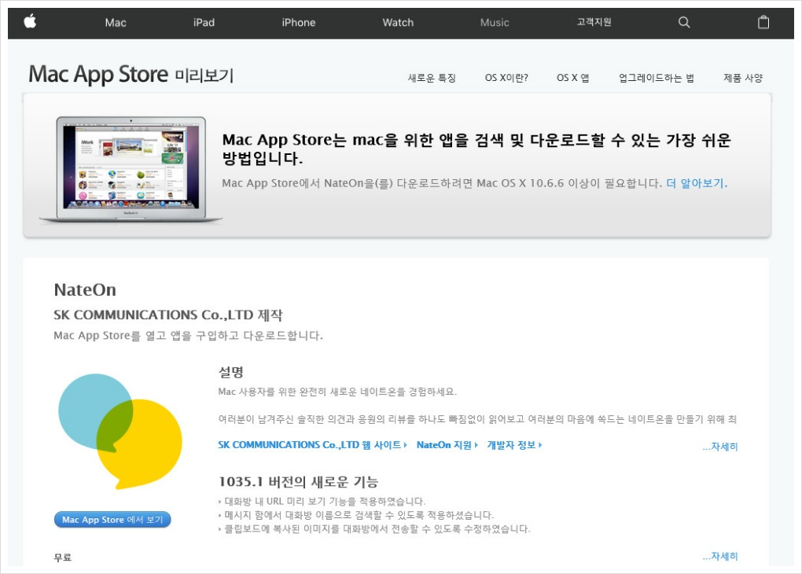Click the Apple logo icon
The height and width of the screenshot is (574, 802).
[30, 21]
